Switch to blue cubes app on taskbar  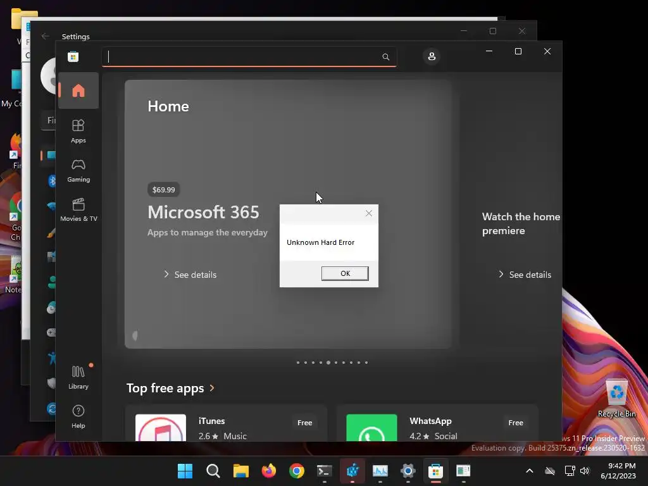(352, 471)
